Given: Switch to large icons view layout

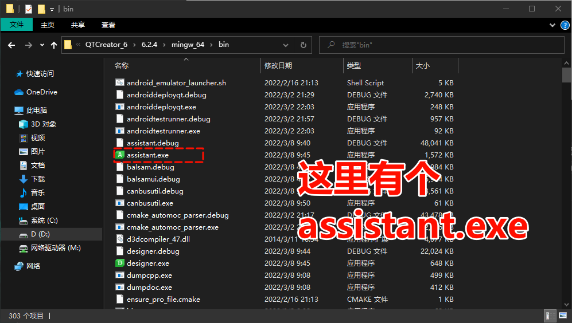Looking at the screenshot, I should [563, 316].
